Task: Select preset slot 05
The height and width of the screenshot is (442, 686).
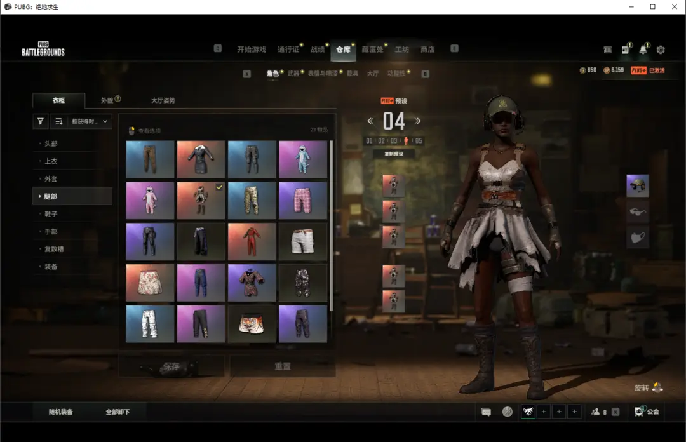Action: 419,141
